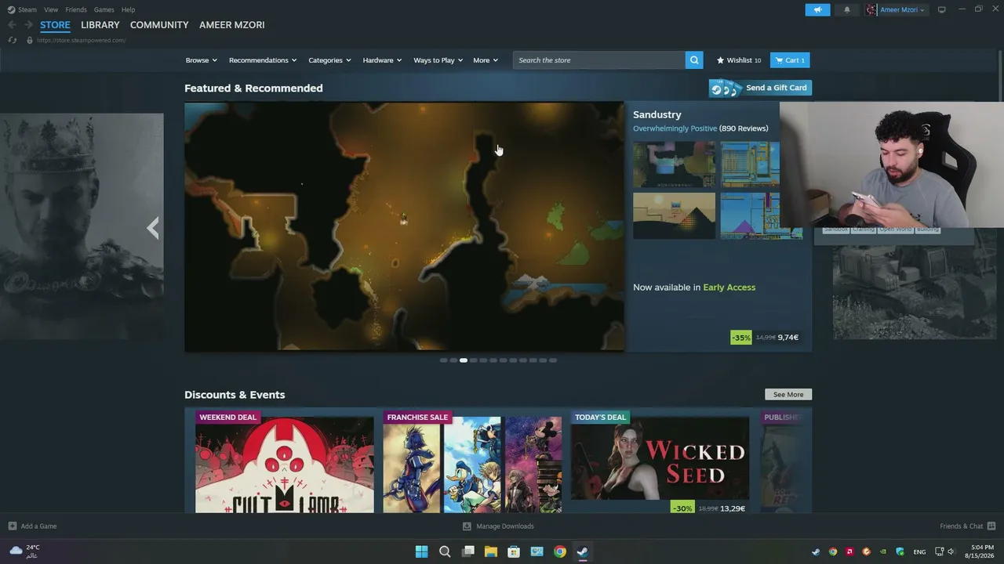The width and height of the screenshot is (1004, 564).
Task: Open the Wishlist with star icon
Action: pos(738,60)
